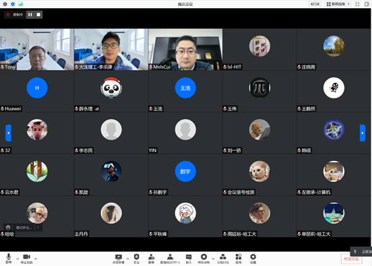
Task: Pause the recording in progress
Action: pos(30,15)
